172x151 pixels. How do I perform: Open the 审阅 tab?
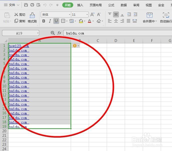tap(136, 5)
